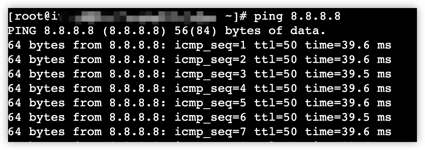Click ttl=50 on the icmp_seq=1 line
The height and width of the screenshot is (150, 425).
[x=275, y=45]
